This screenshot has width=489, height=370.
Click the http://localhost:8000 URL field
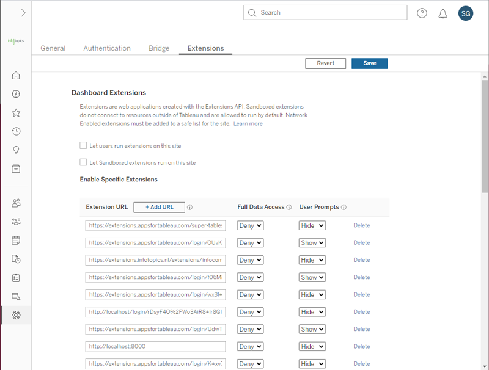155,346
